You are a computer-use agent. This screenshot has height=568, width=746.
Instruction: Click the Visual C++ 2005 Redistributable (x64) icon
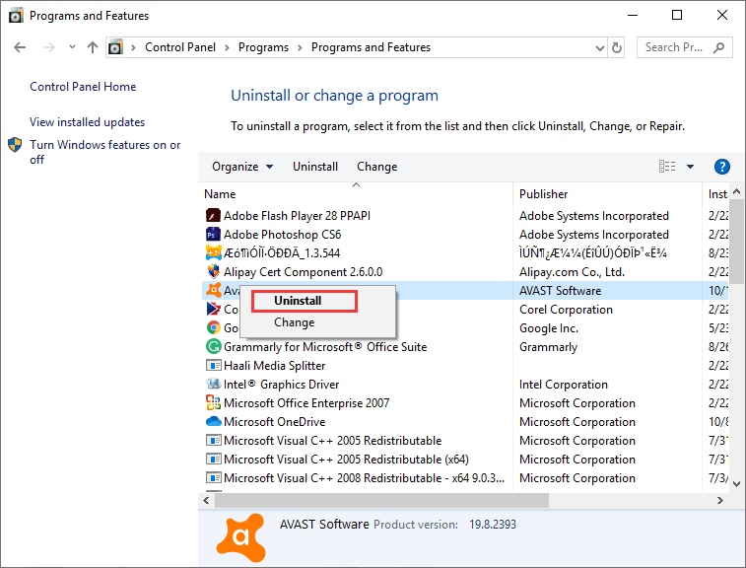coord(213,459)
